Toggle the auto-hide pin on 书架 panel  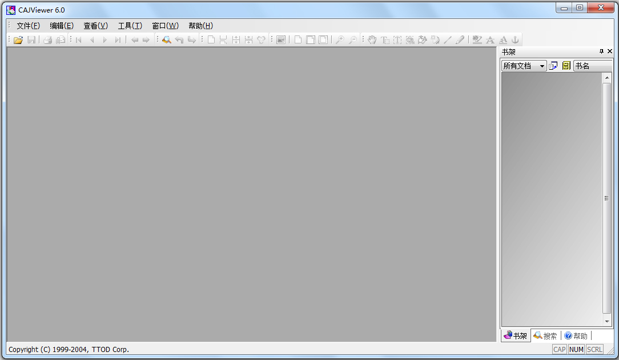[601, 51]
